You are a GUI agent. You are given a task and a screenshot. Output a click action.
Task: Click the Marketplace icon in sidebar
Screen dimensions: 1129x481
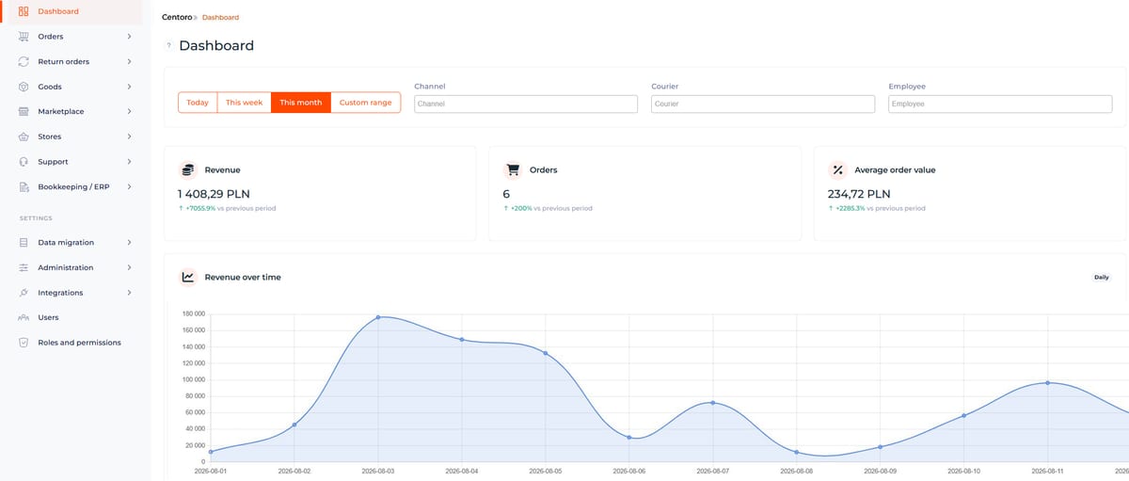click(24, 111)
